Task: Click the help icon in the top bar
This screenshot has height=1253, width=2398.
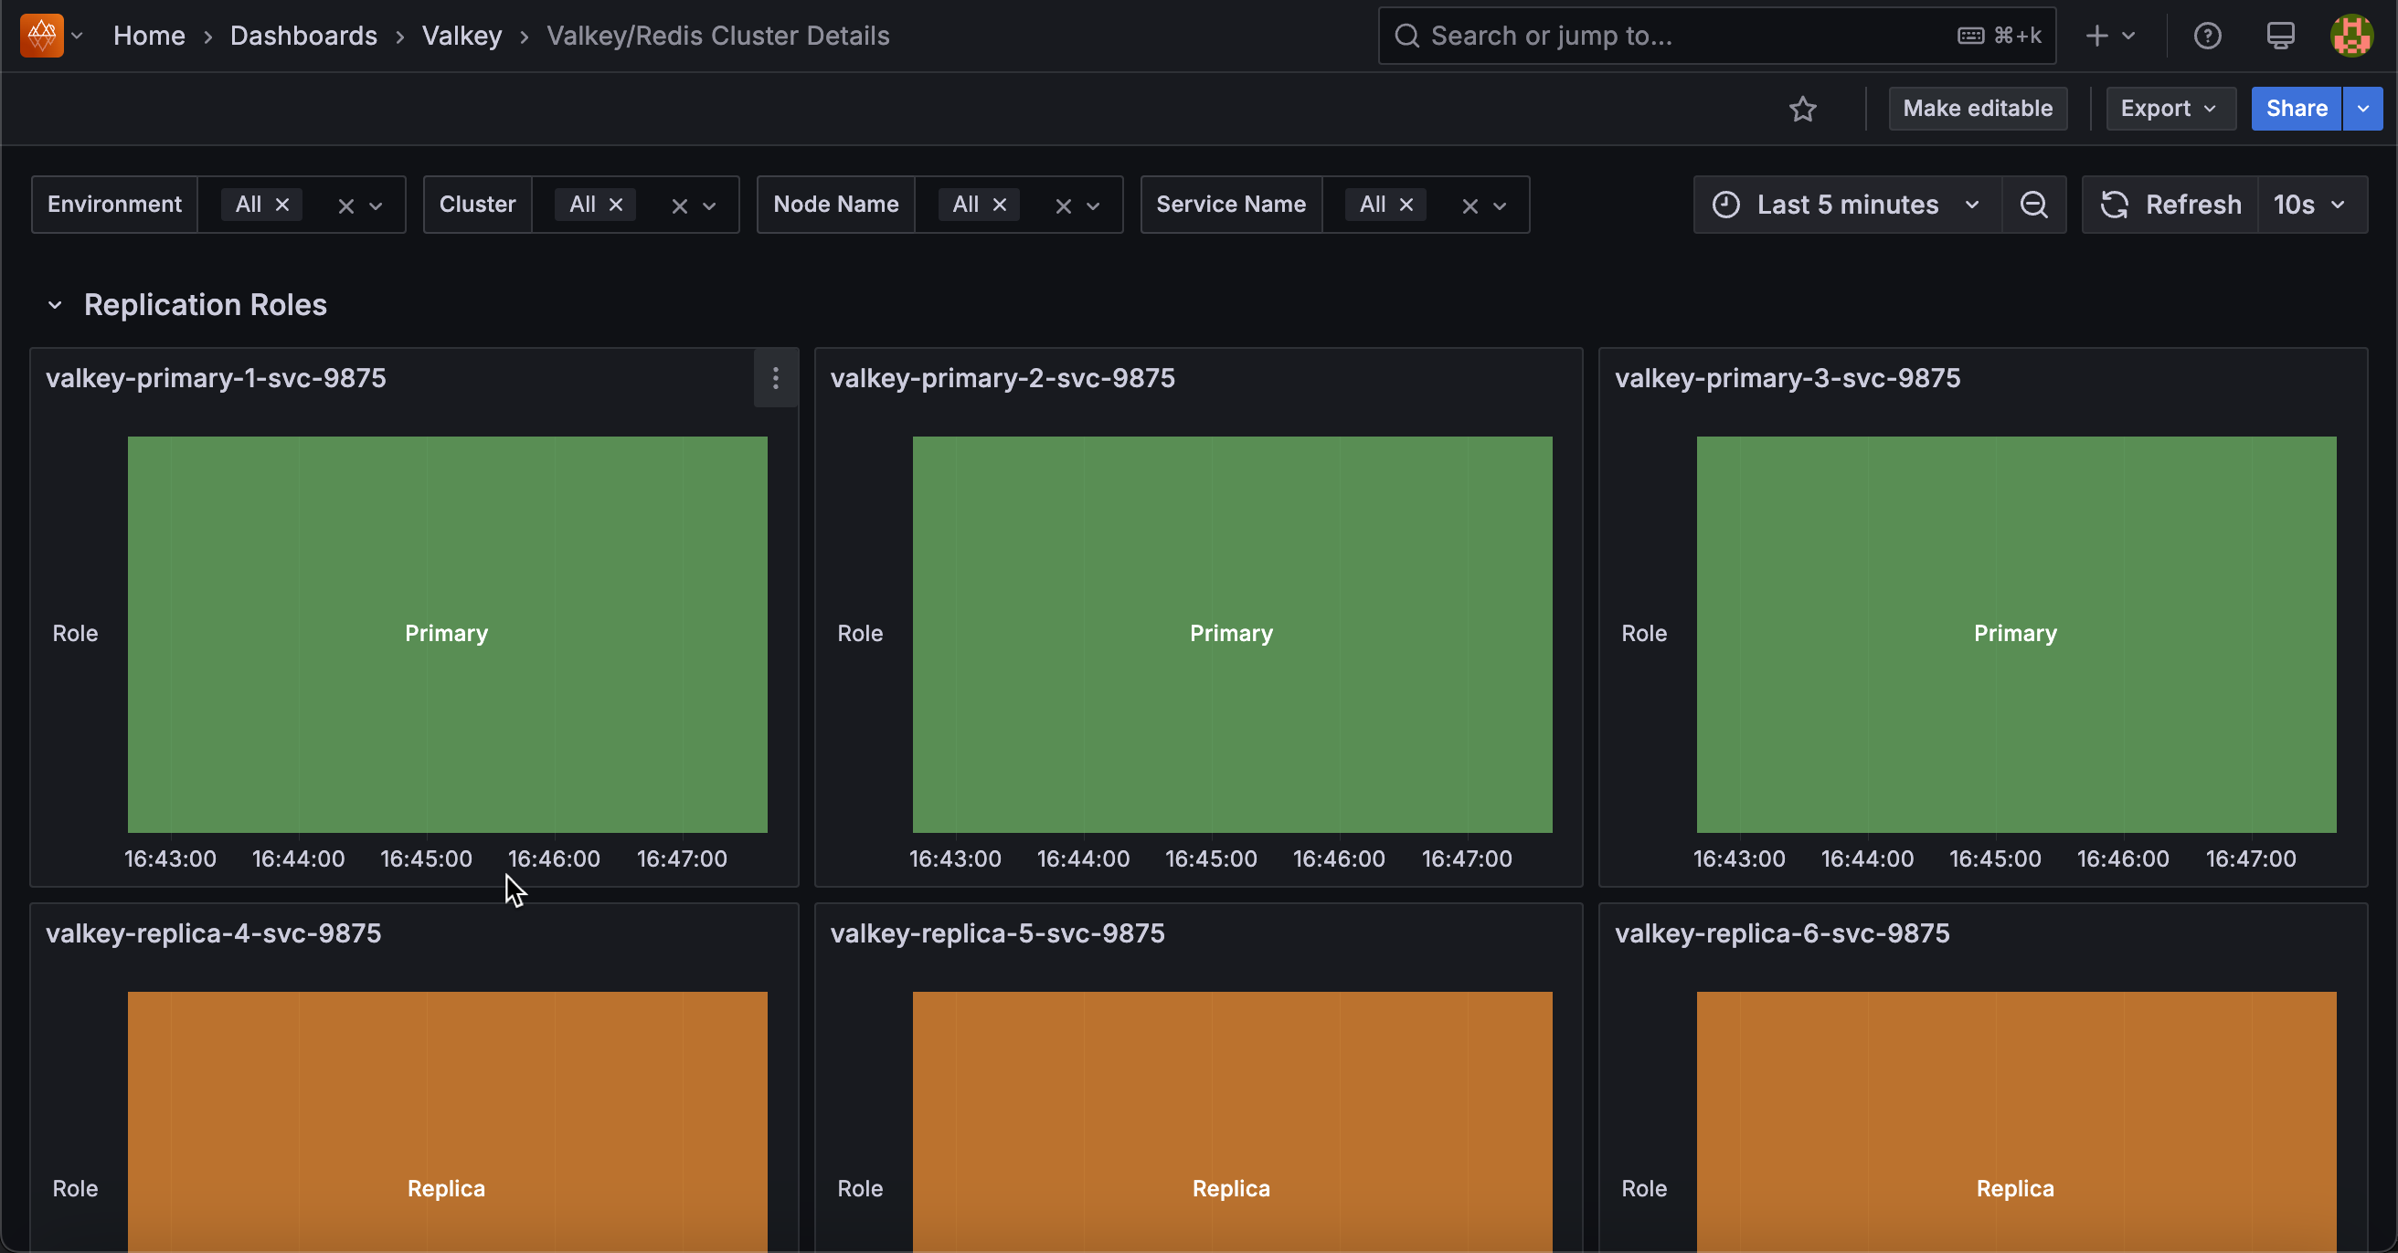Action: pos(2208,36)
